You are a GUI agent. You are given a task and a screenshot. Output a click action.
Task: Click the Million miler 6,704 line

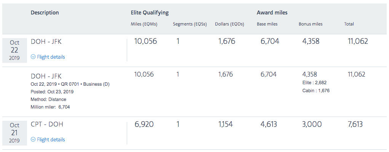50,107
